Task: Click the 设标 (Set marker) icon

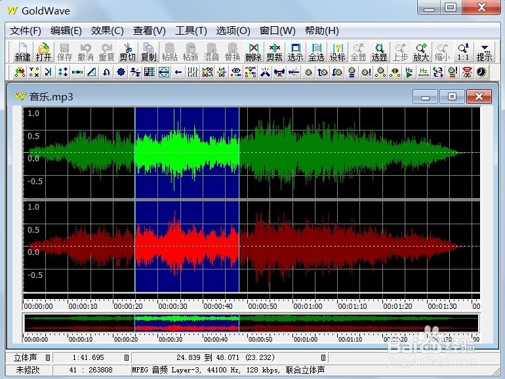Action: point(337,52)
